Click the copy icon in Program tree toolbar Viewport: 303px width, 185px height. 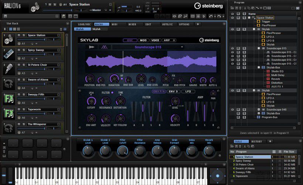pos(249,8)
